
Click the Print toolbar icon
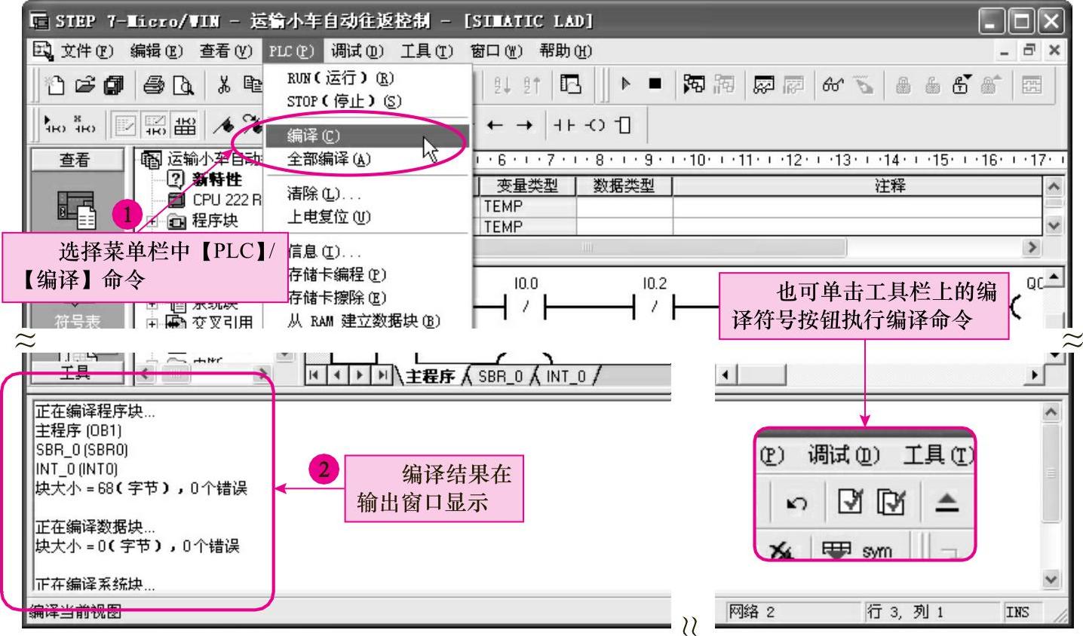point(154,85)
